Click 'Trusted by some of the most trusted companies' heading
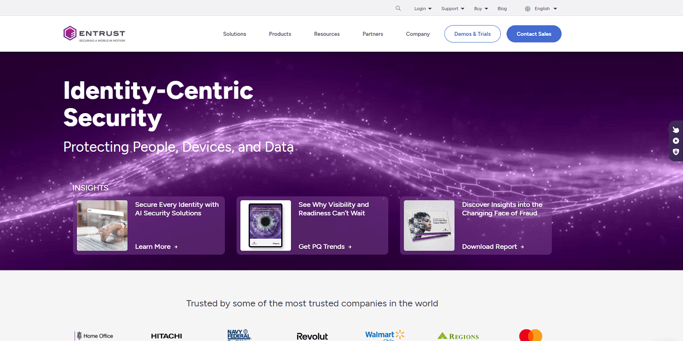683x341 pixels. 312,303
